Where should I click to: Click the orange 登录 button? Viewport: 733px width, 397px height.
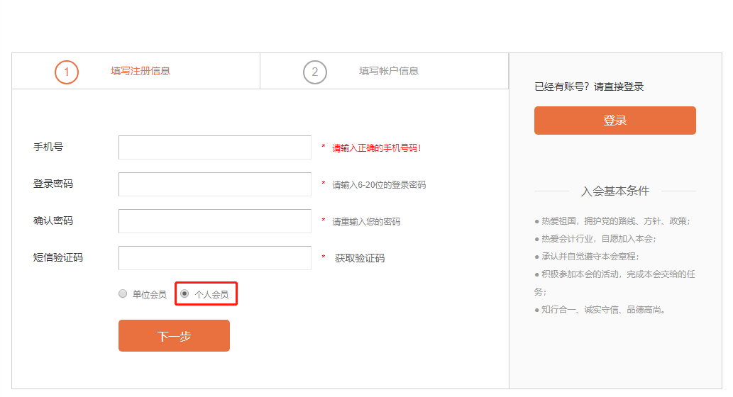pyautogui.click(x=614, y=121)
